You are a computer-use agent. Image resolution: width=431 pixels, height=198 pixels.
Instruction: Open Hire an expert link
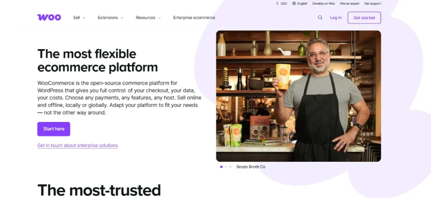click(350, 3)
